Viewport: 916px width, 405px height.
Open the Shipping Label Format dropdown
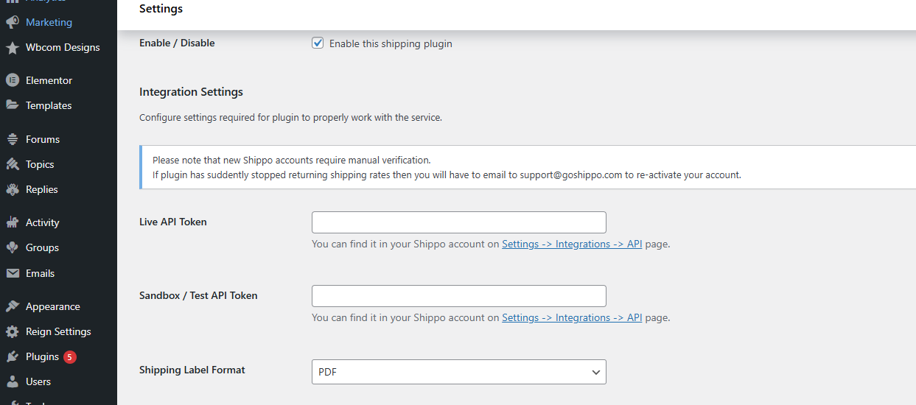(458, 372)
